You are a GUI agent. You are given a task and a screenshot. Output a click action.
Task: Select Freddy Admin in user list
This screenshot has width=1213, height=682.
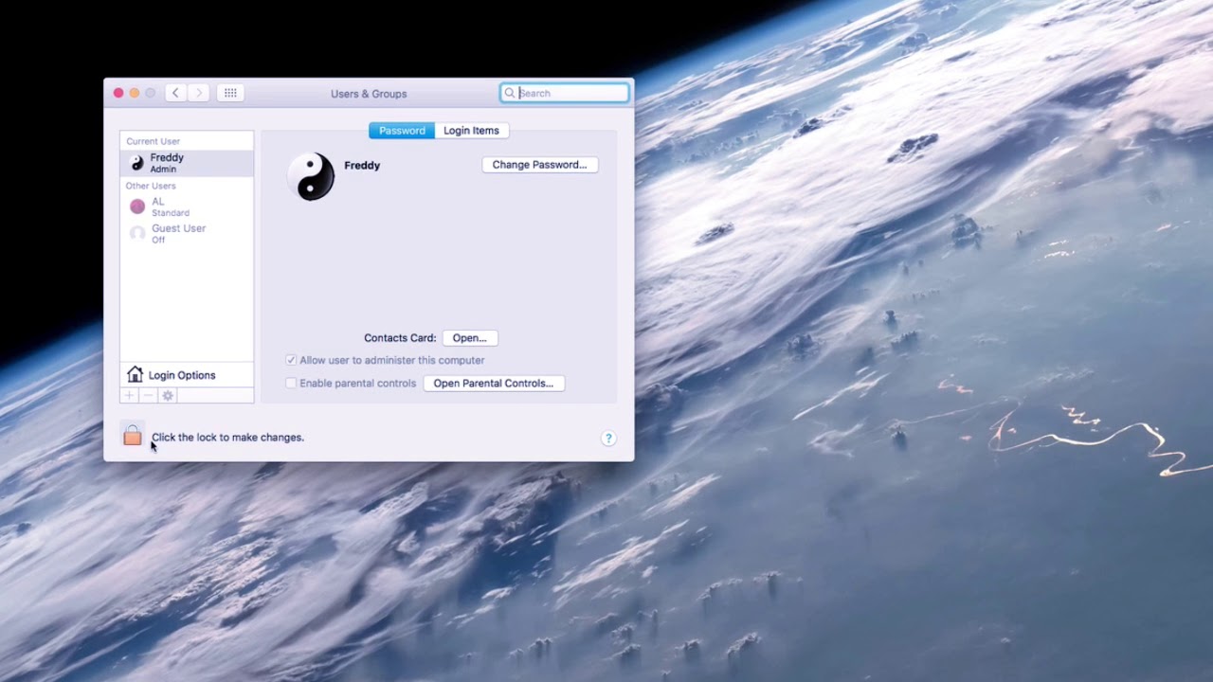[x=187, y=163]
